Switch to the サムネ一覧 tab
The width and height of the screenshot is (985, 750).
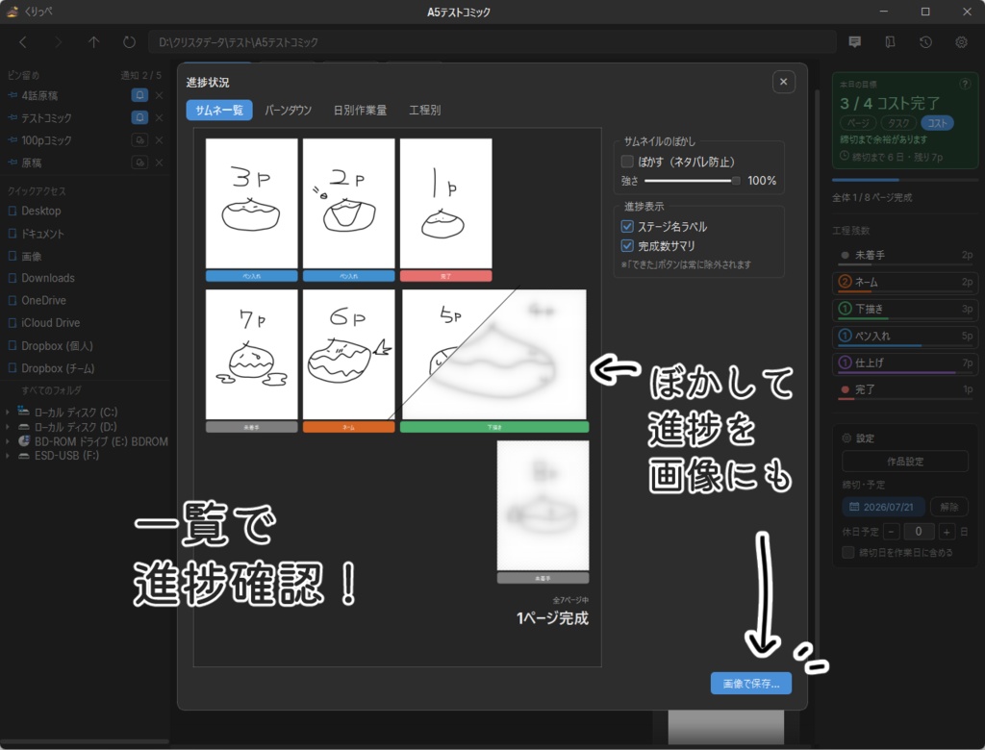click(x=219, y=110)
